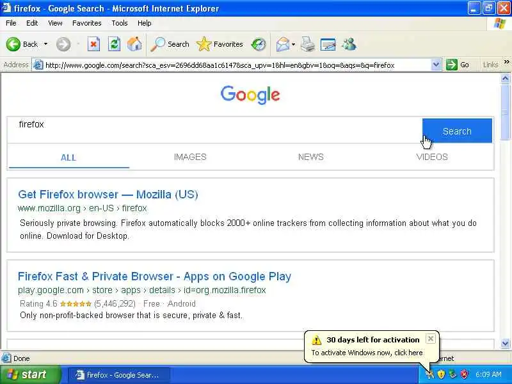Click the scrollbar up arrow
The height and width of the screenshot is (384, 512).
click(505, 78)
